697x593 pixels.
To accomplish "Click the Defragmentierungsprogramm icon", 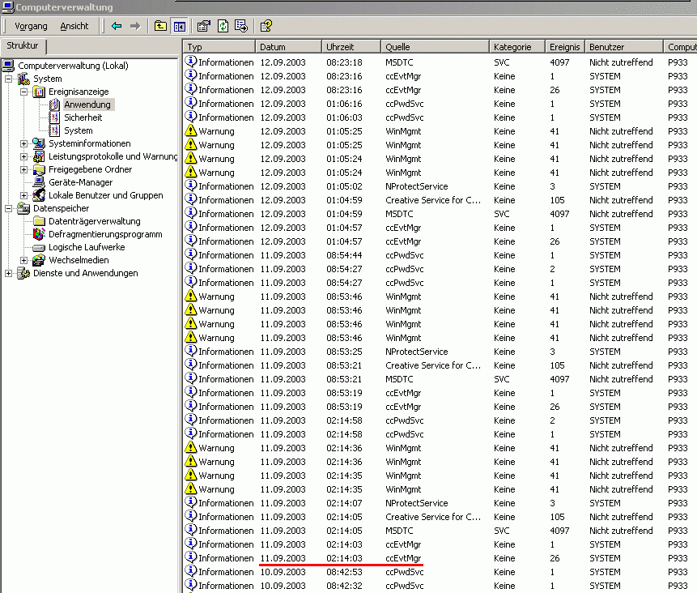I will [39, 234].
